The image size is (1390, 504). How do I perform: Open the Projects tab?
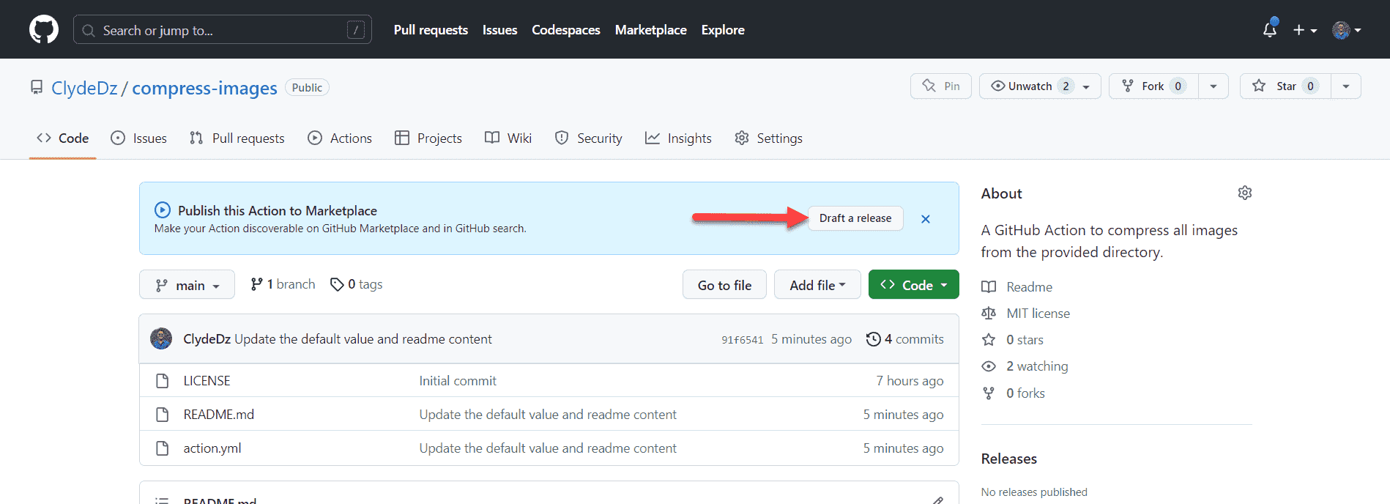coord(428,138)
